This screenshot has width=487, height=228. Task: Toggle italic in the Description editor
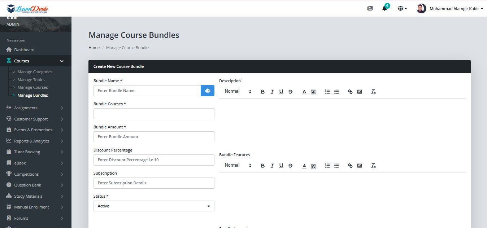(x=272, y=92)
